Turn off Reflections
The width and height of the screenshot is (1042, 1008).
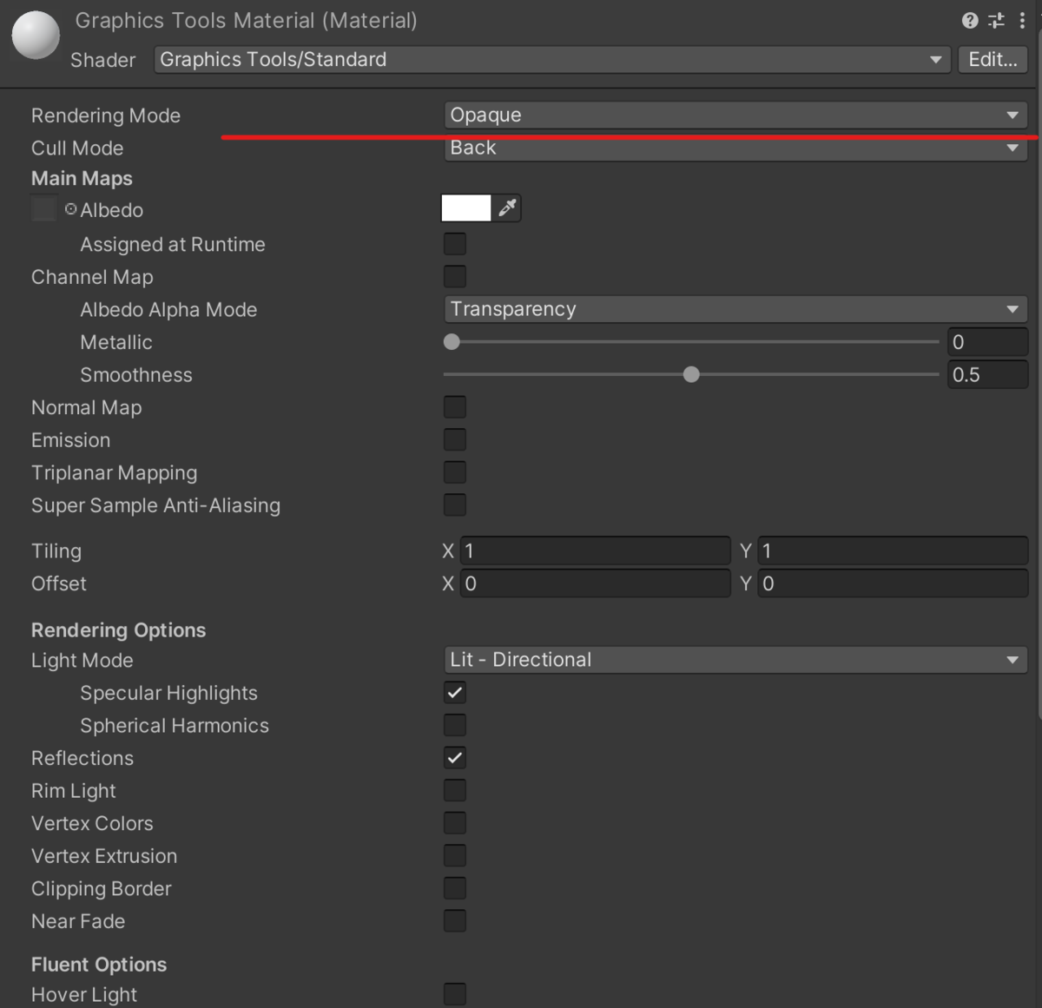point(454,757)
